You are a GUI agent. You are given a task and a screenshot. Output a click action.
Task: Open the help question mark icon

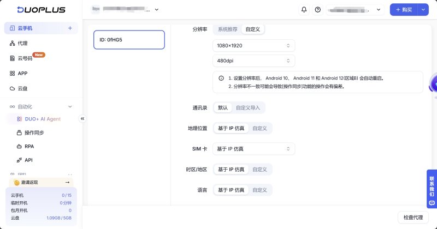pyautogui.click(x=317, y=10)
